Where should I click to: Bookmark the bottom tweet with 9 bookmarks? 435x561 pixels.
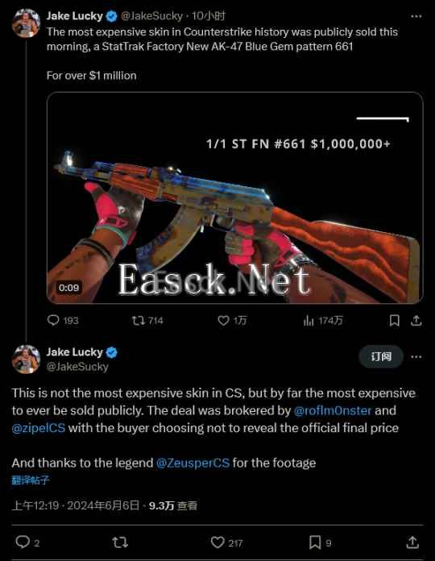[321, 542]
